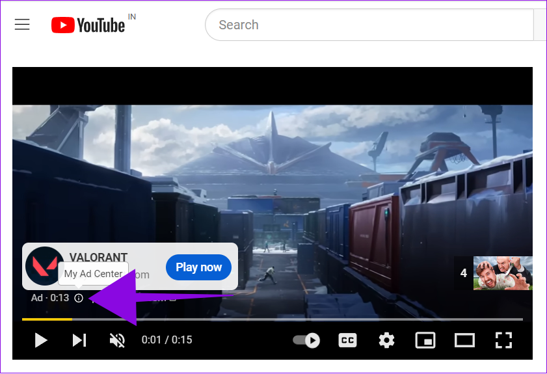Click the VALORANT ad title

pyautogui.click(x=98, y=257)
